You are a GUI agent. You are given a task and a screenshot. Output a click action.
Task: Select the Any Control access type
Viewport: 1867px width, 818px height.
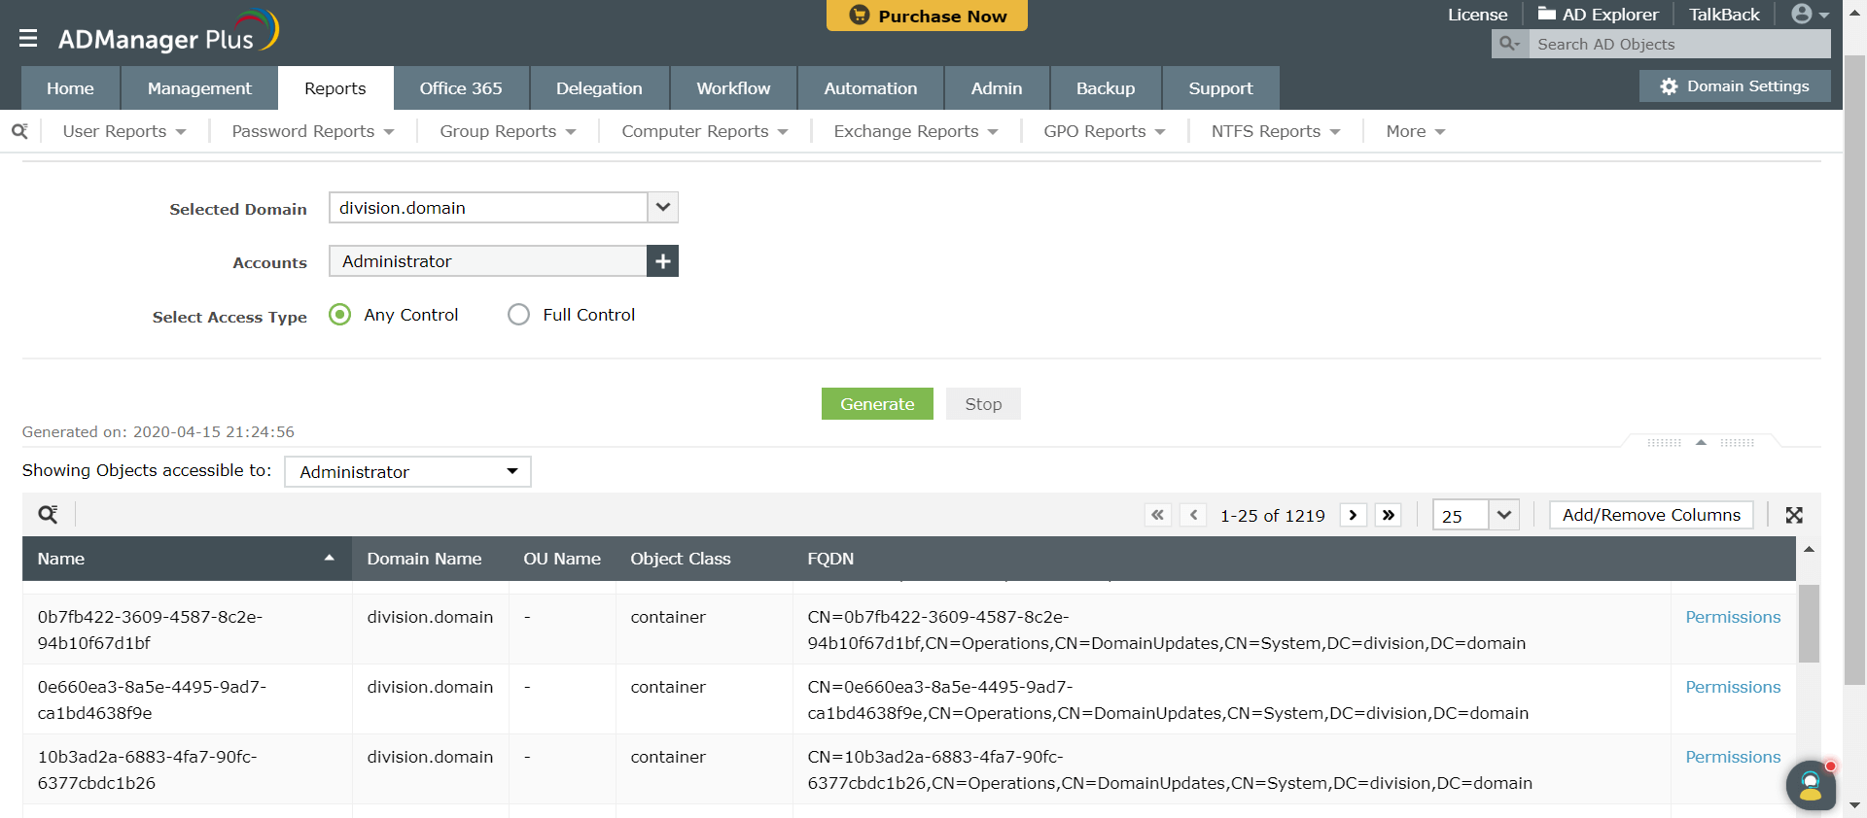339,315
